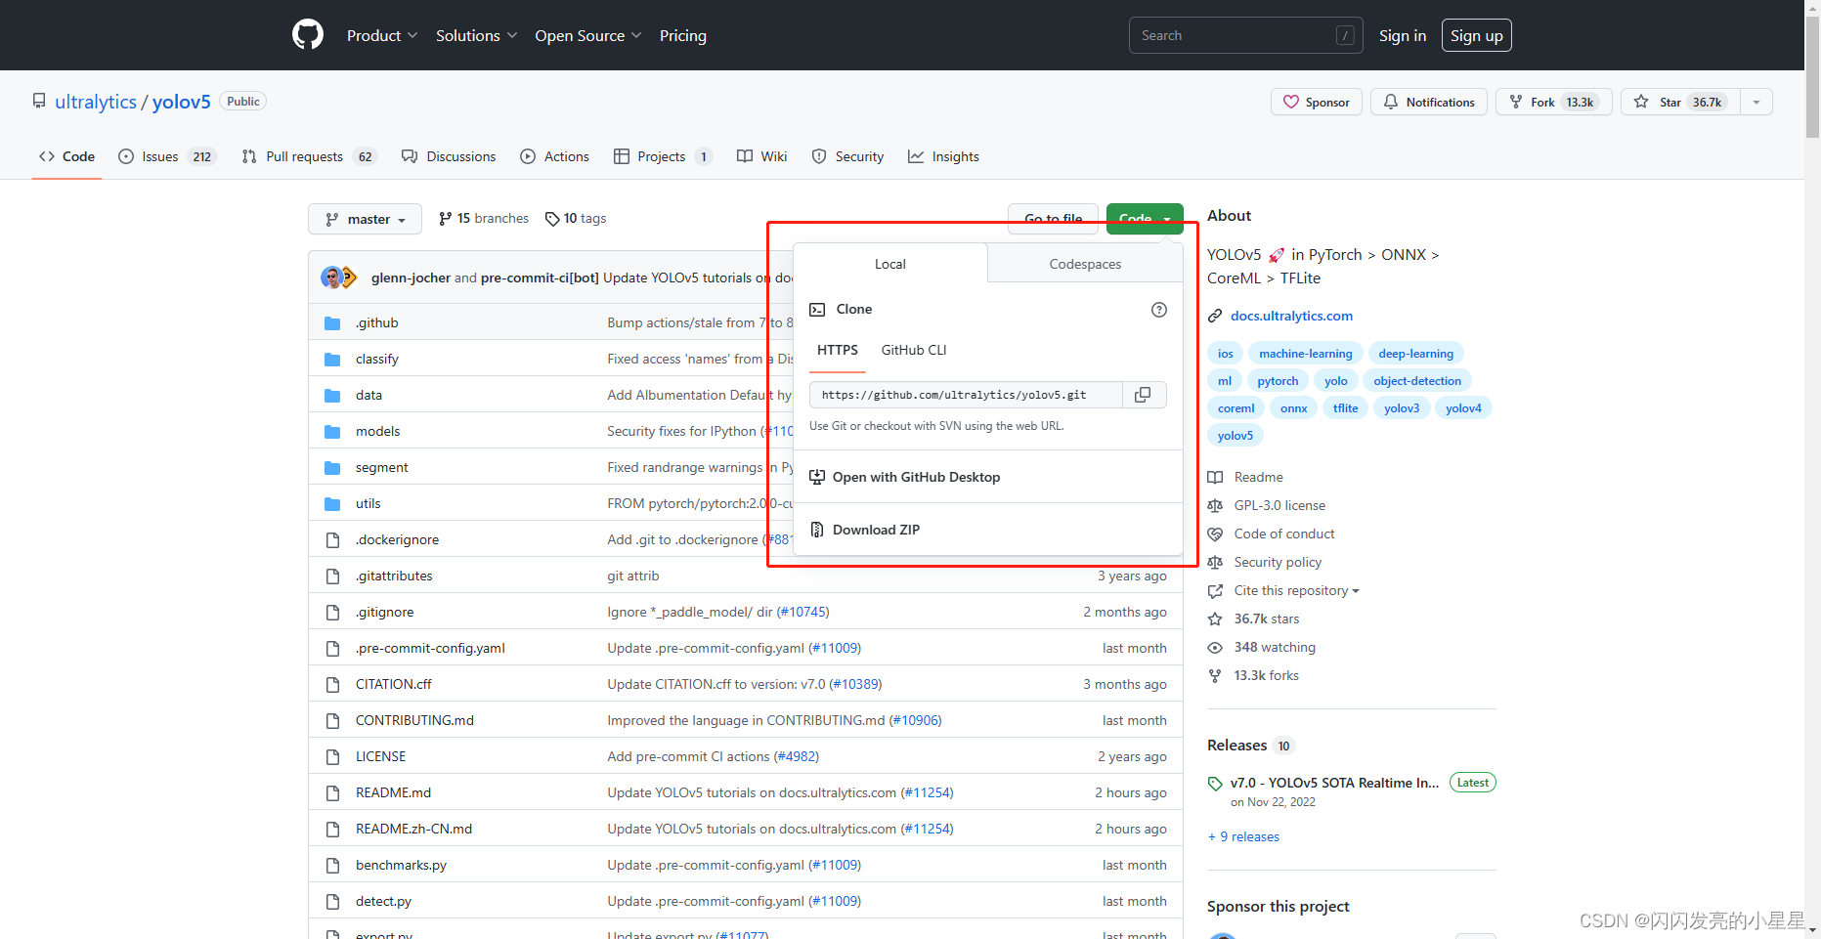Click the link icon beside docs.ultralytics.com
1821x939 pixels.
[x=1215, y=316]
